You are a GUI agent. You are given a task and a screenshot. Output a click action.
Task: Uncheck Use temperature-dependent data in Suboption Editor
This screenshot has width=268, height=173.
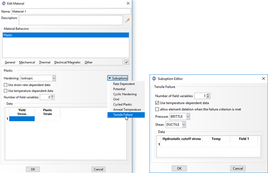coord(157,103)
